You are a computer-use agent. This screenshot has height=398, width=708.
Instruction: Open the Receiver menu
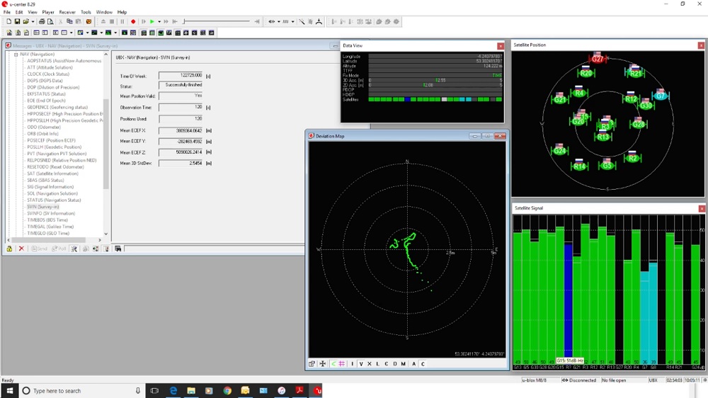coord(67,12)
